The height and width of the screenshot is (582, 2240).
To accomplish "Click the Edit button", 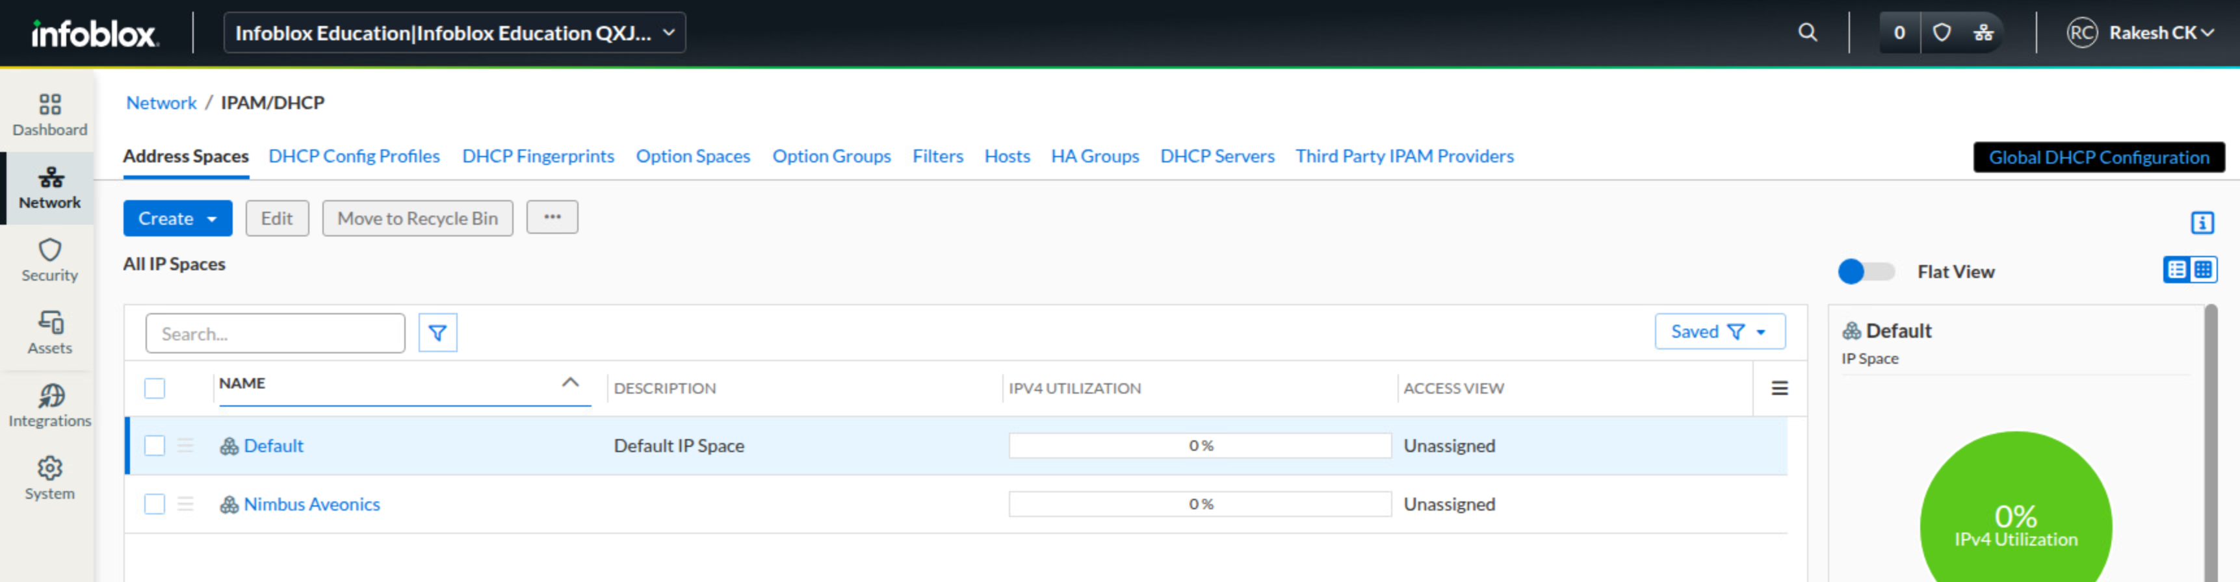I will pos(276,218).
